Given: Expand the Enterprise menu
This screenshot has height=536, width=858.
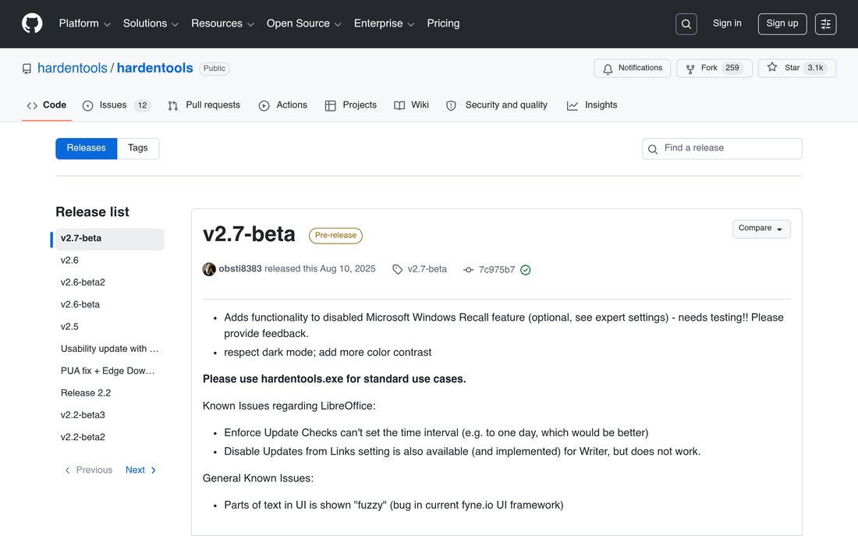Looking at the screenshot, I should click(x=384, y=23).
